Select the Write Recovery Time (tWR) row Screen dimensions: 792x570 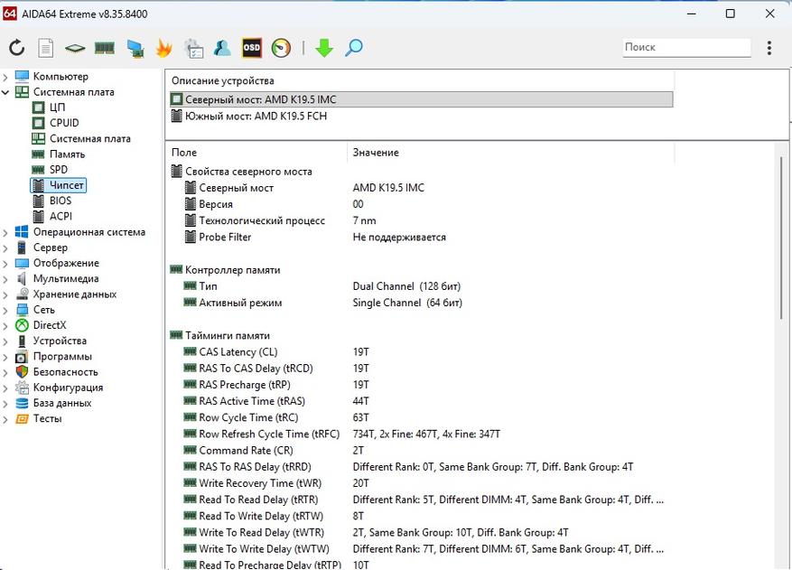(x=421, y=483)
